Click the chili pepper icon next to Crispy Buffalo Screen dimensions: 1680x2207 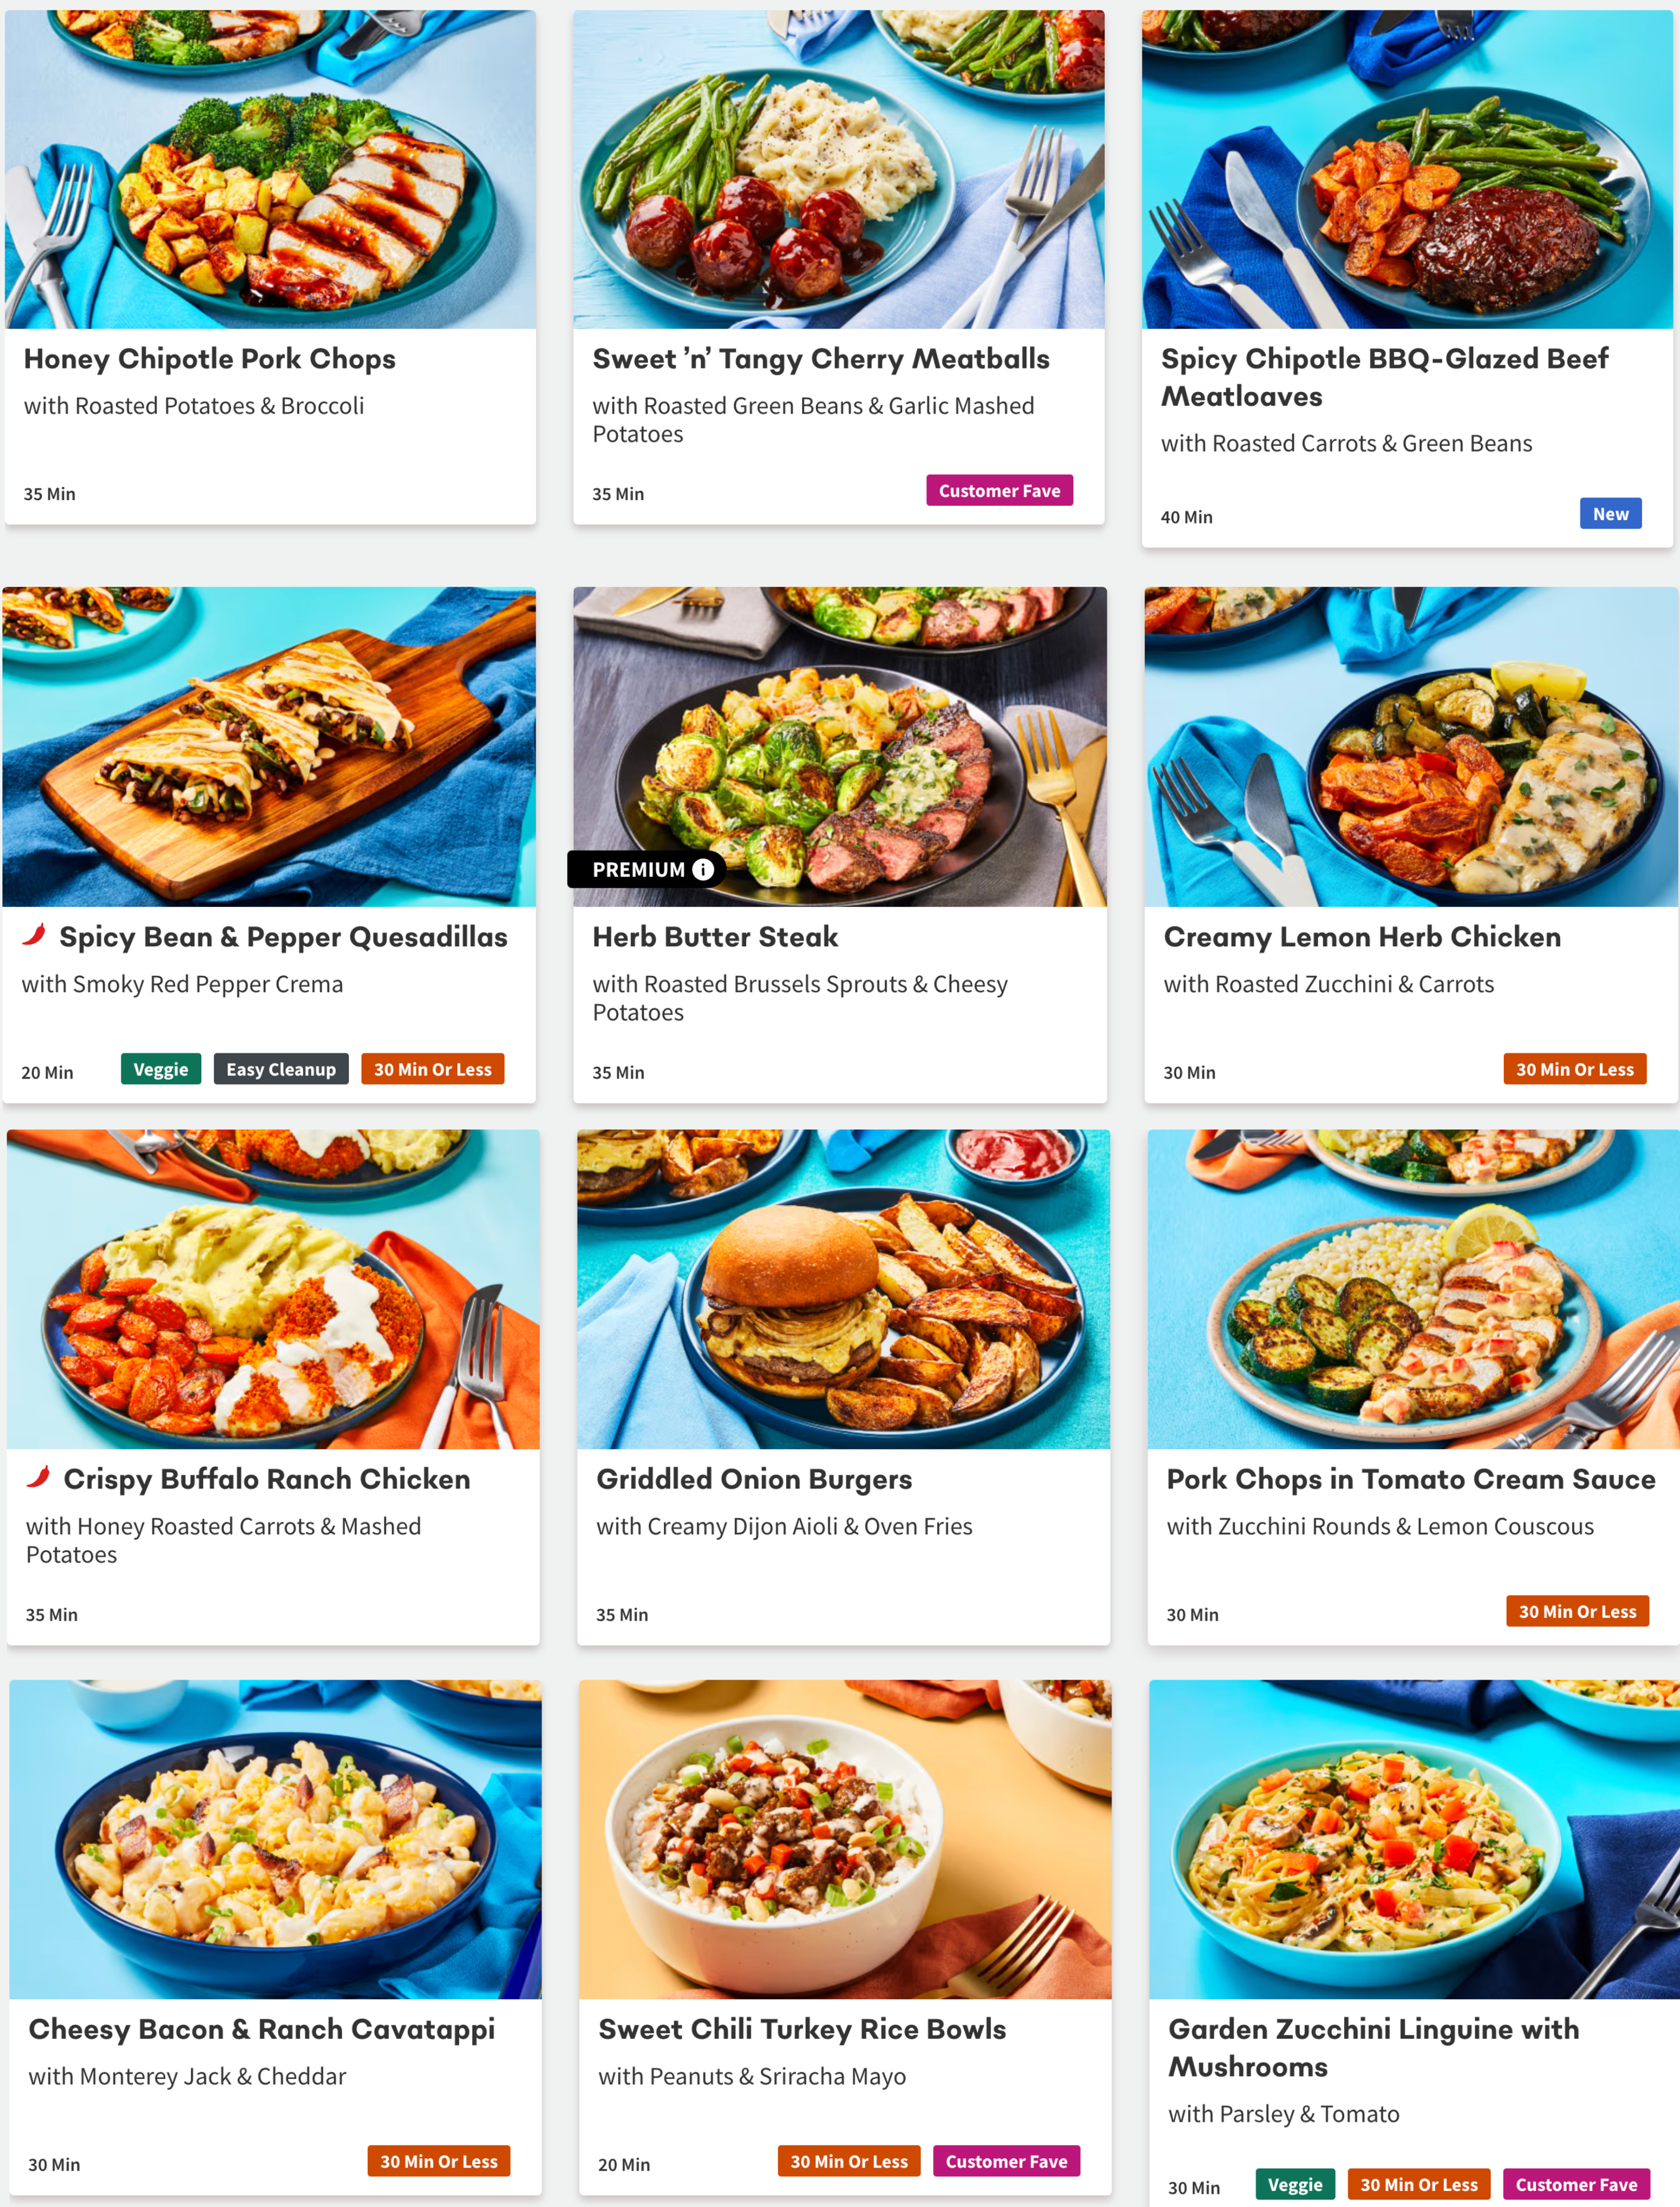(39, 1476)
